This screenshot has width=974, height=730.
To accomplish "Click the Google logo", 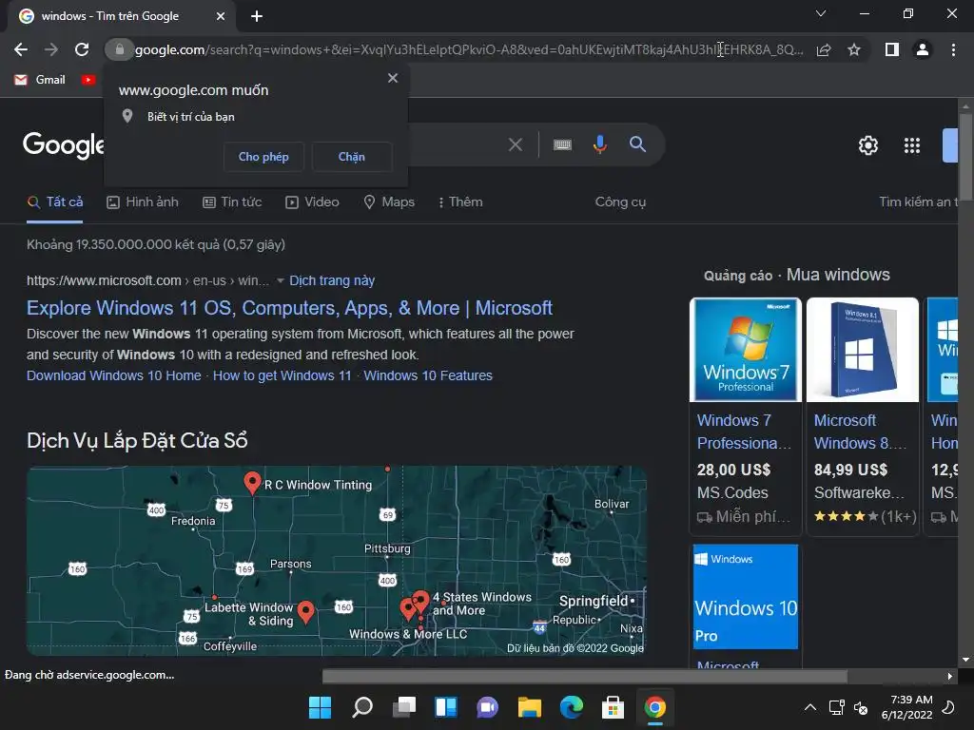I will [x=64, y=144].
